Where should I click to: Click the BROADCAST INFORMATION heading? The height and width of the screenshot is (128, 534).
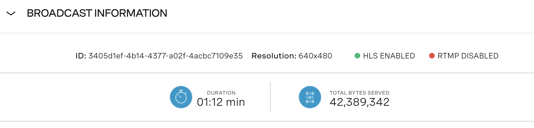(97, 13)
